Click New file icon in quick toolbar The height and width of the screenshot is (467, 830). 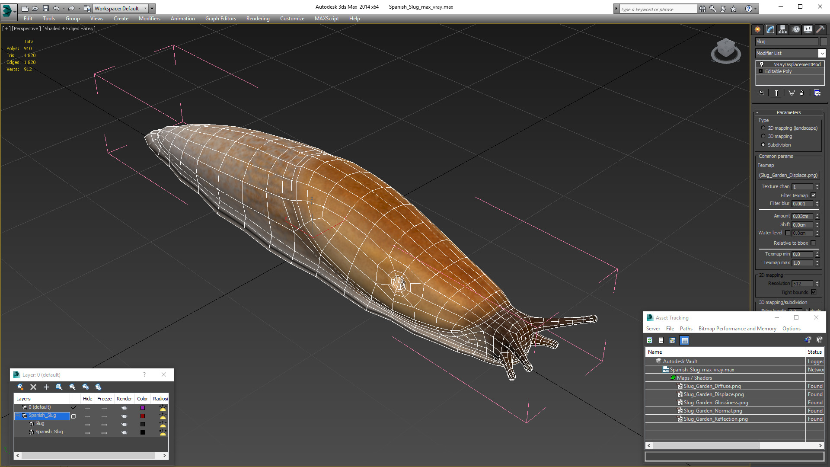tap(25, 8)
